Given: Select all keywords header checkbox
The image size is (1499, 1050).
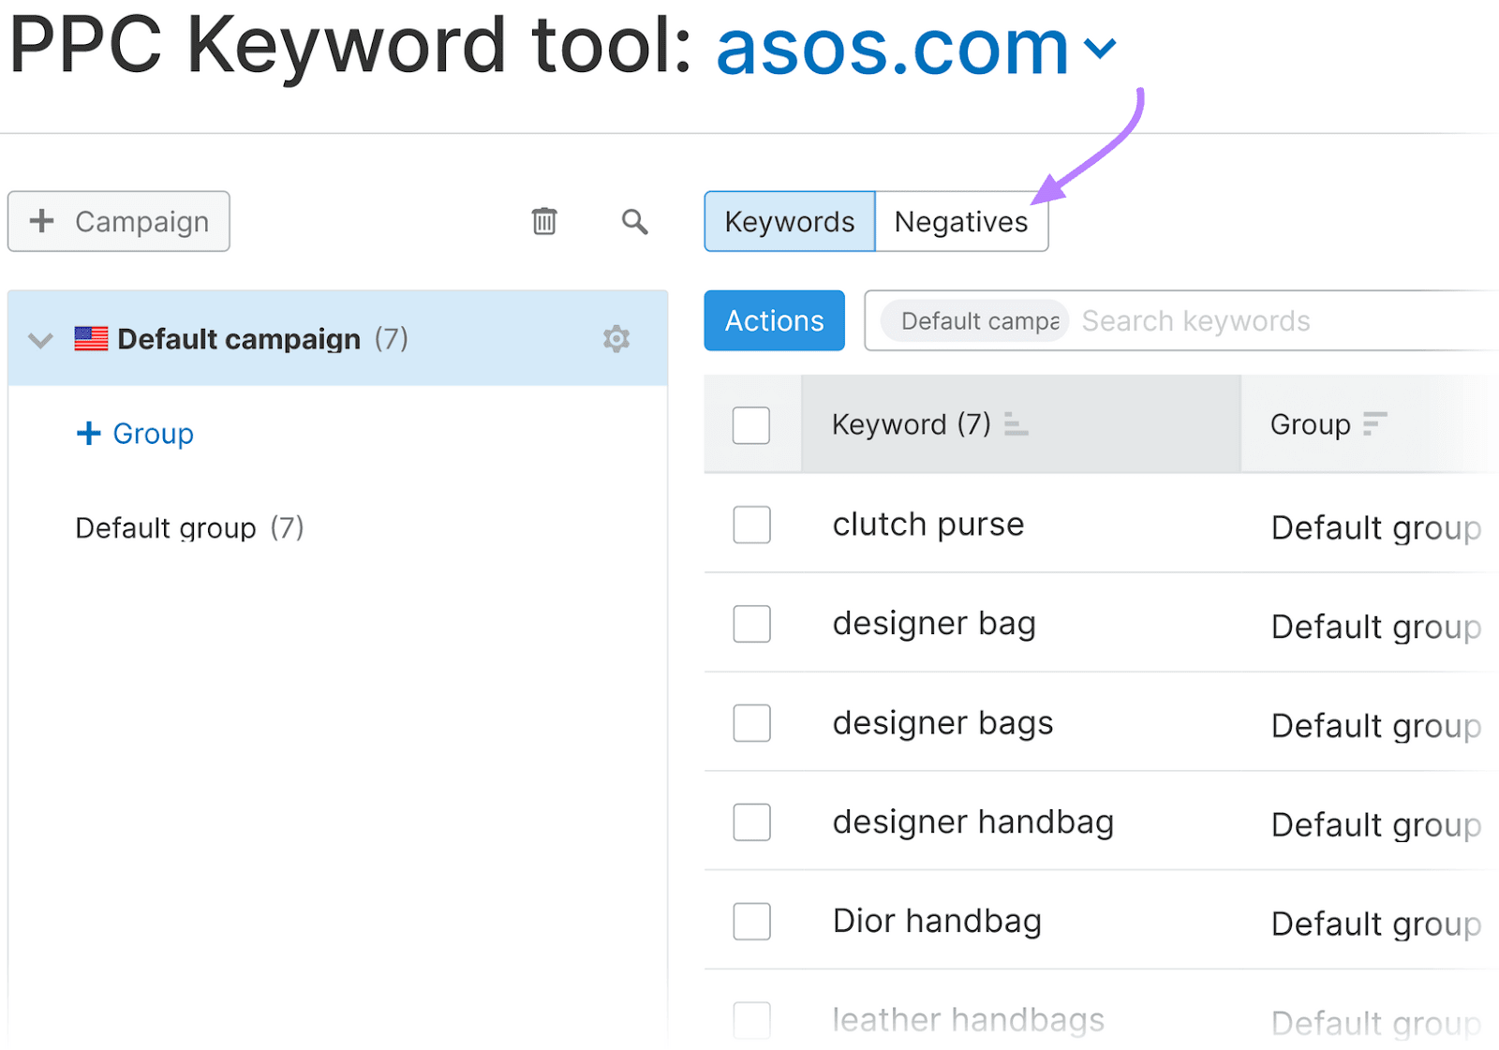Looking at the screenshot, I should tap(751, 425).
